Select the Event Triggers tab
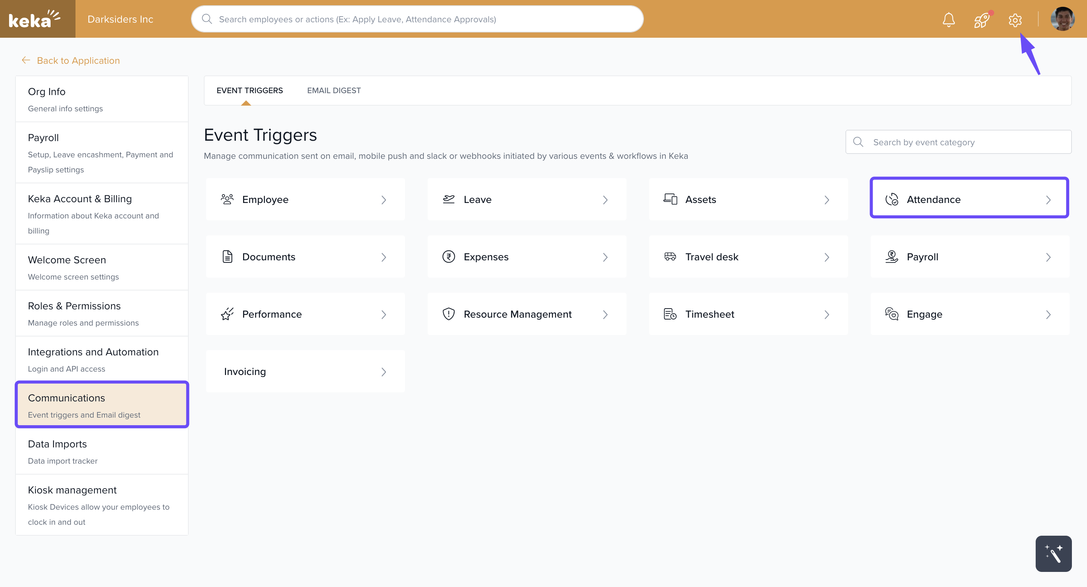 pyautogui.click(x=249, y=90)
